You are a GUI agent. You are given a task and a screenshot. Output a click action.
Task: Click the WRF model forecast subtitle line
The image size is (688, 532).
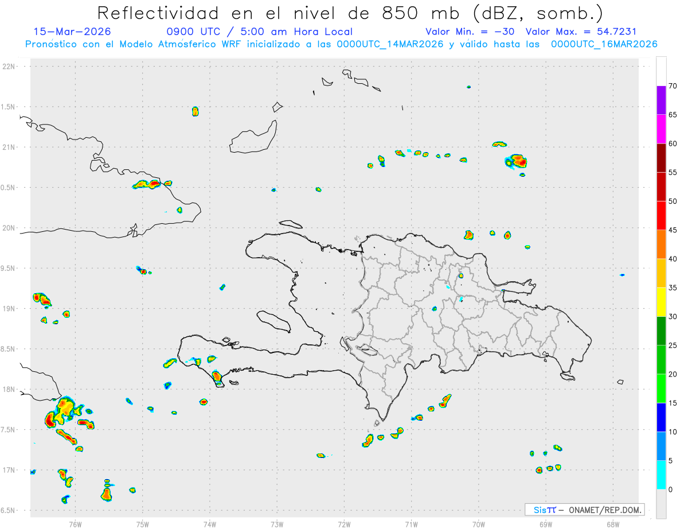[x=341, y=44]
